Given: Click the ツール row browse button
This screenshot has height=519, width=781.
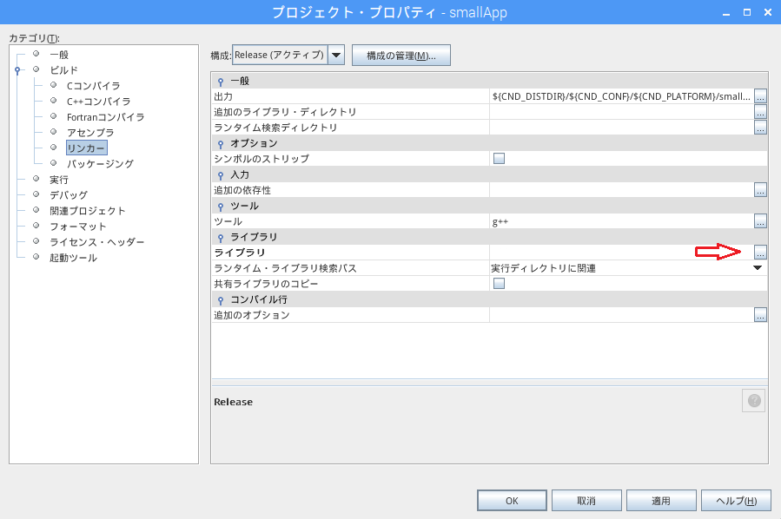Looking at the screenshot, I should 760,221.
